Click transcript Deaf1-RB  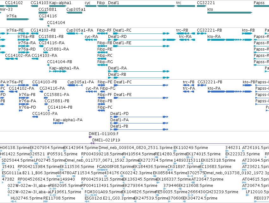[117, 74]
